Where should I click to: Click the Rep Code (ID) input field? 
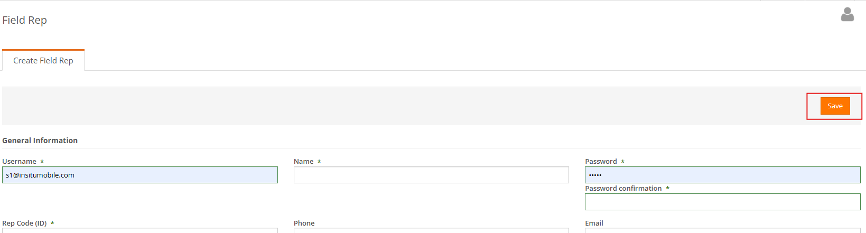140,230
